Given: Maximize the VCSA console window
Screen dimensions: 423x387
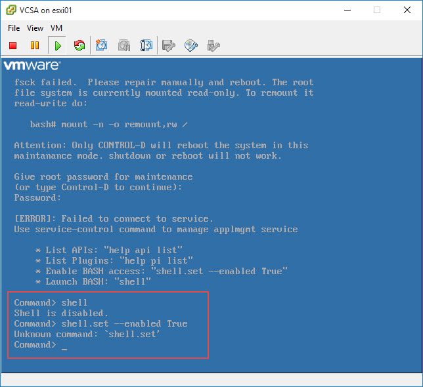Looking at the screenshot, I should tap(377, 10).
